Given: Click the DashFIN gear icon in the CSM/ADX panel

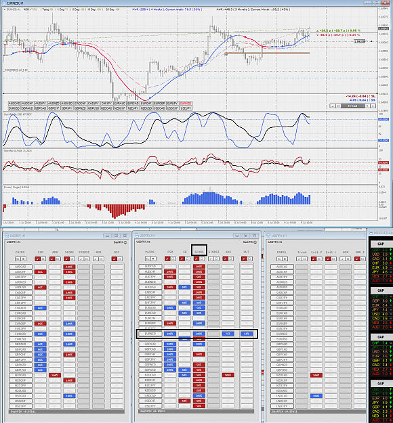Looking at the screenshot, I should [x=125, y=242].
